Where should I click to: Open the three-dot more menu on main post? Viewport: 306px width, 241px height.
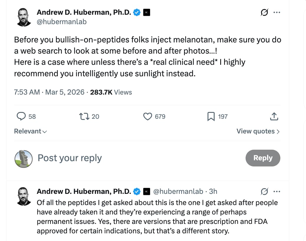click(277, 13)
